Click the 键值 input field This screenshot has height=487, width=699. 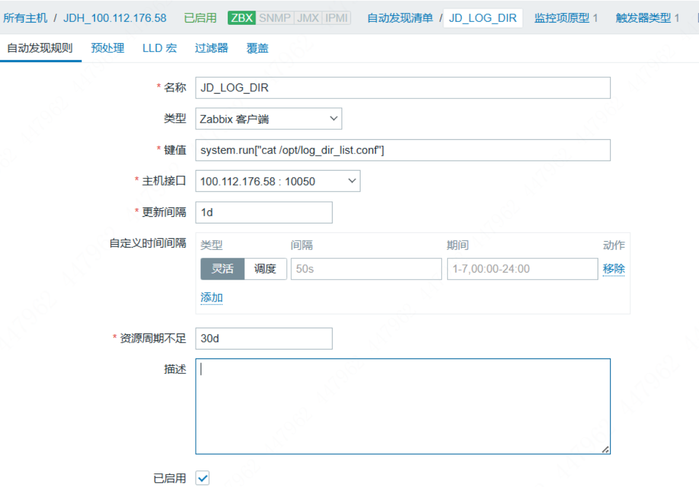(x=403, y=150)
